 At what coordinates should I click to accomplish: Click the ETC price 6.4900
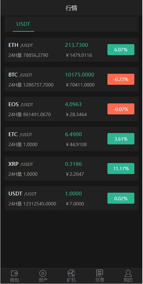pos(74,134)
